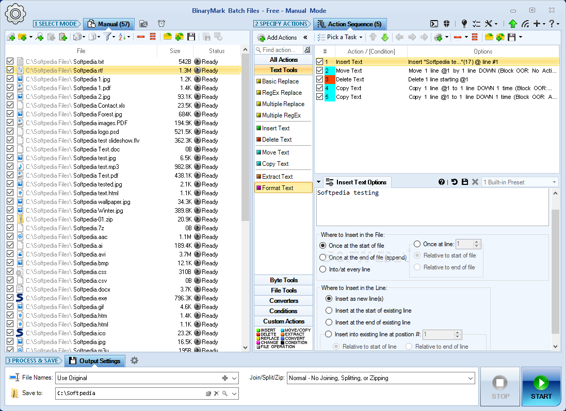Open the Byte Tools category
This screenshot has width=566, height=411.
pyautogui.click(x=284, y=280)
